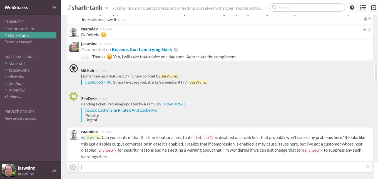Image resolution: width=378 pixels, height=179 pixels.
Task: Open direct message with elizwsinc
Action: pyautogui.click(x=17, y=77)
